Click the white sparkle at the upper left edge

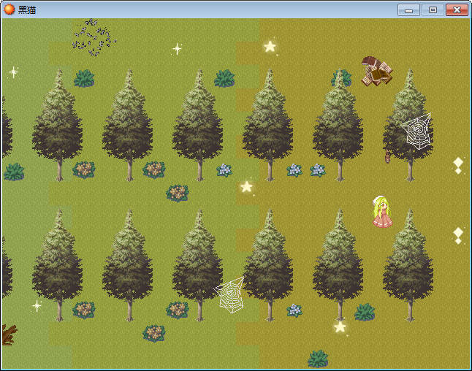tap(14, 72)
